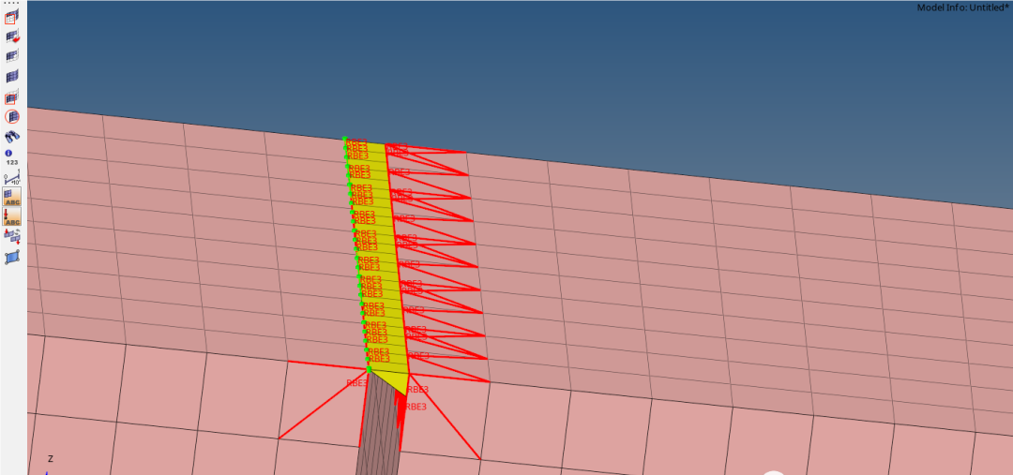Click the blue quad icon with corner nodes
The image size is (1013, 475).
tap(12, 257)
